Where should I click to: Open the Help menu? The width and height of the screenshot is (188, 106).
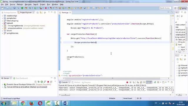(x=62, y=4)
